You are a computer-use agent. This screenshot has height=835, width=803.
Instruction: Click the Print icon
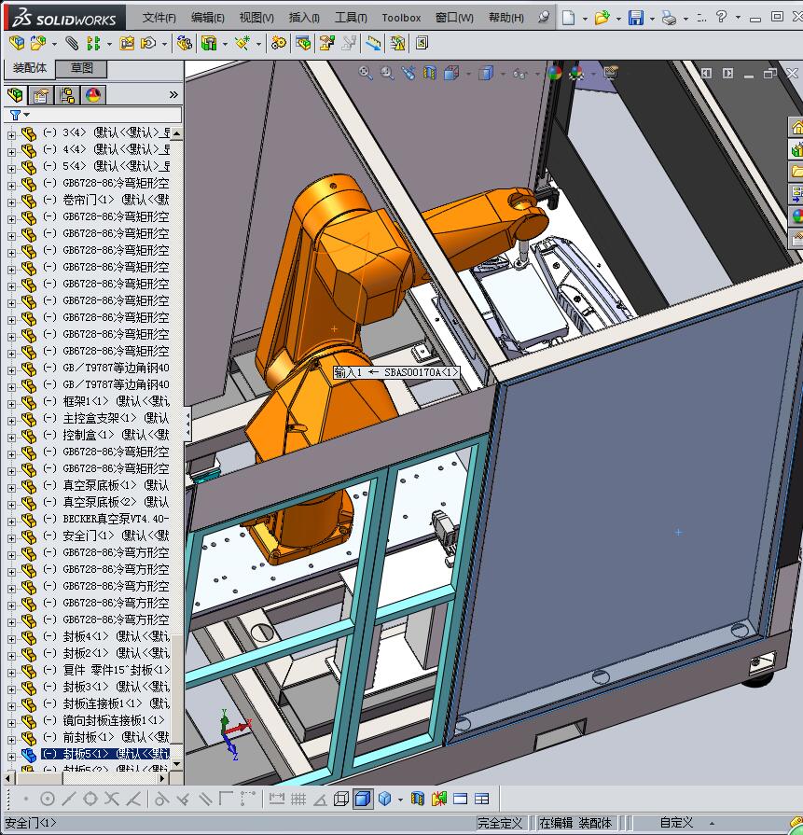669,18
